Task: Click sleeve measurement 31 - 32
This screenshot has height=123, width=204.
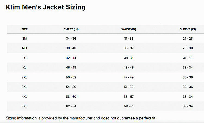Action: coord(188,58)
